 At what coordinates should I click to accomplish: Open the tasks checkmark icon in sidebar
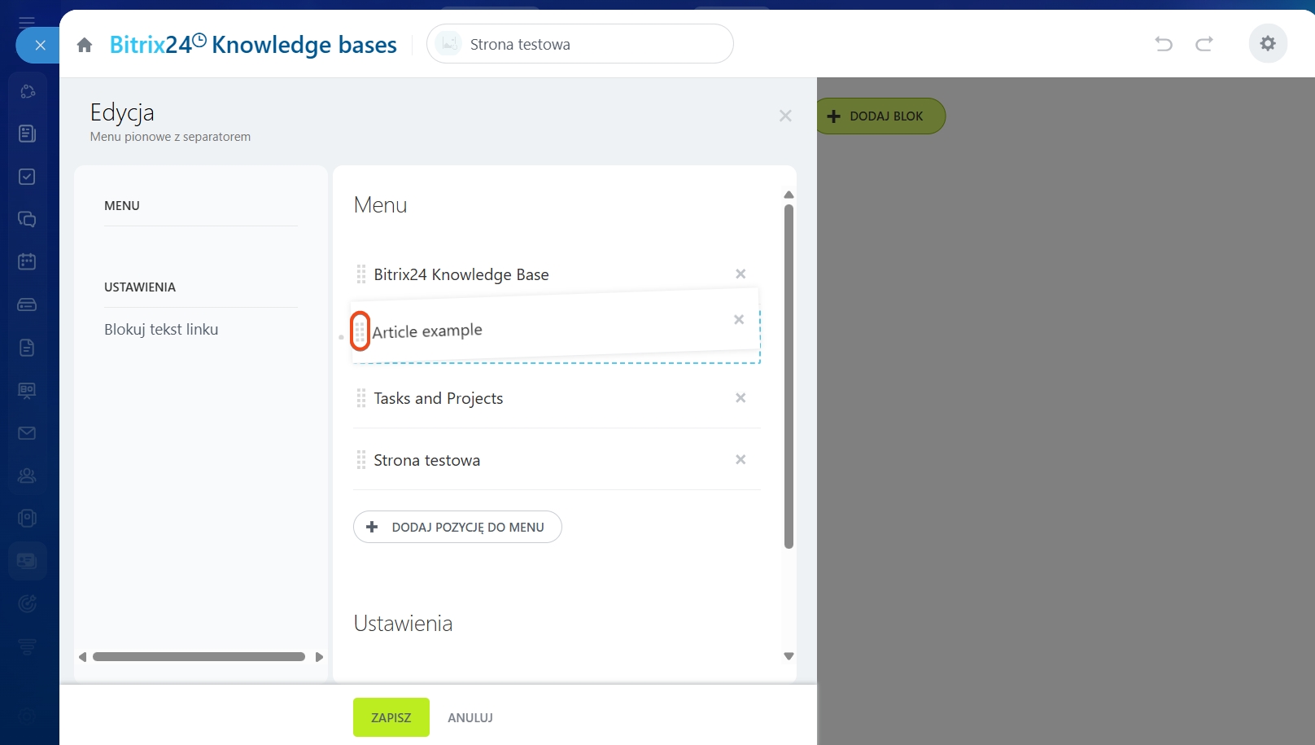pos(27,177)
